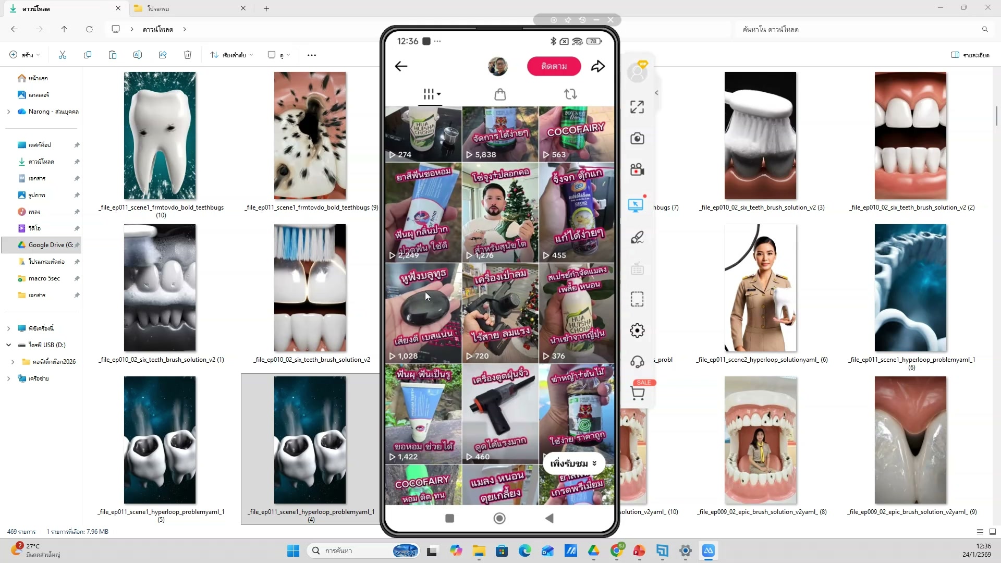Open the TikTok grid layout dropdown

pyautogui.click(x=431, y=94)
